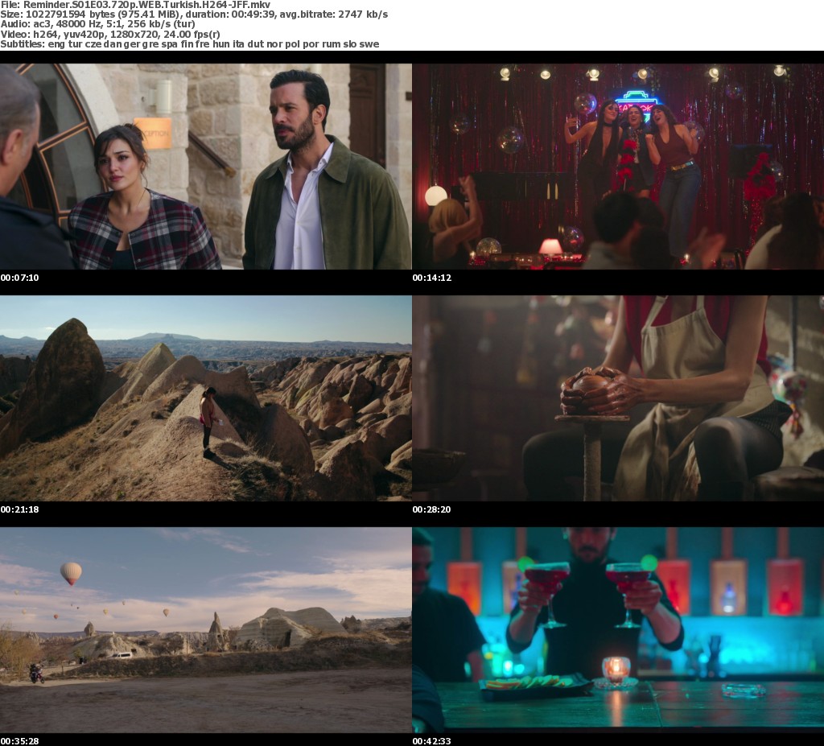This screenshot has width=824, height=746.
Task: Open the hot air balloon thumbnail at 00:35:28
Action: [205, 630]
